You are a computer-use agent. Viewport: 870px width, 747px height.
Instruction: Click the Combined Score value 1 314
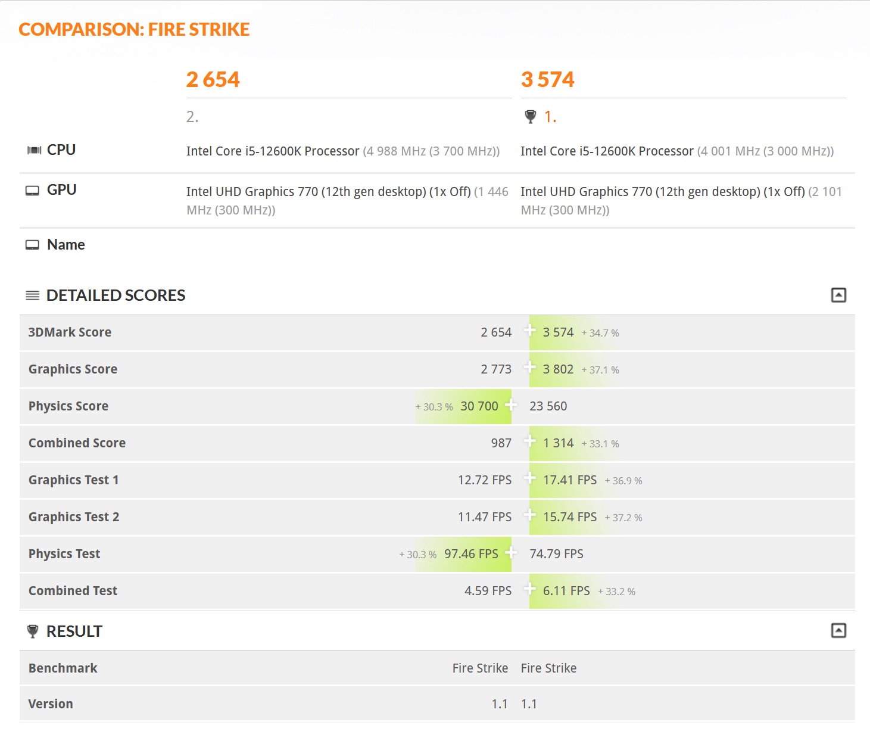[559, 443]
